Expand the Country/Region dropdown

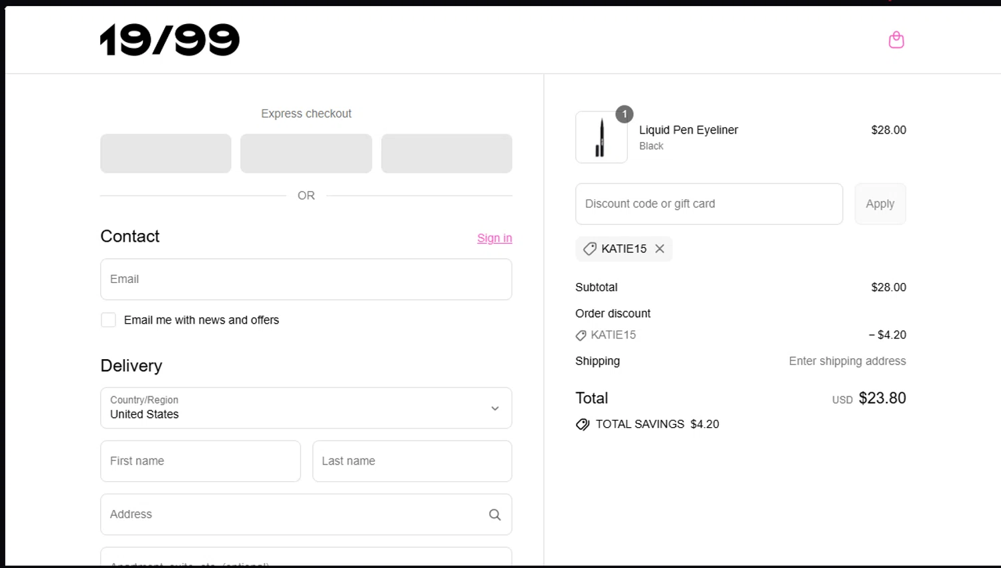click(x=306, y=408)
